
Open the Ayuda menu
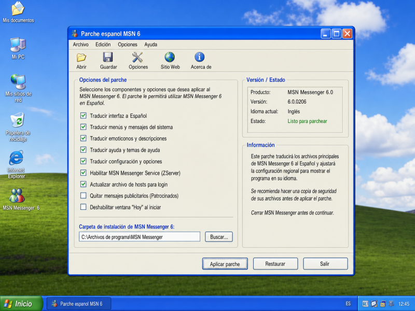pyautogui.click(x=150, y=45)
